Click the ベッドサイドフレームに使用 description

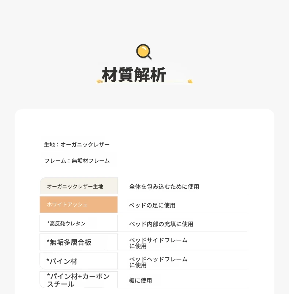tap(158, 243)
